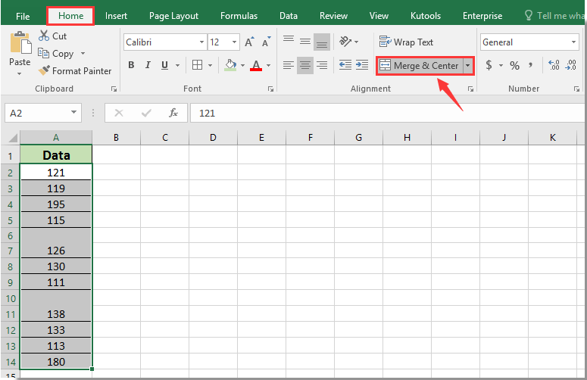Screen dimensions: 587x380
Task: Click the Orientation text angle icon
Action: click(x=345, y=42)
